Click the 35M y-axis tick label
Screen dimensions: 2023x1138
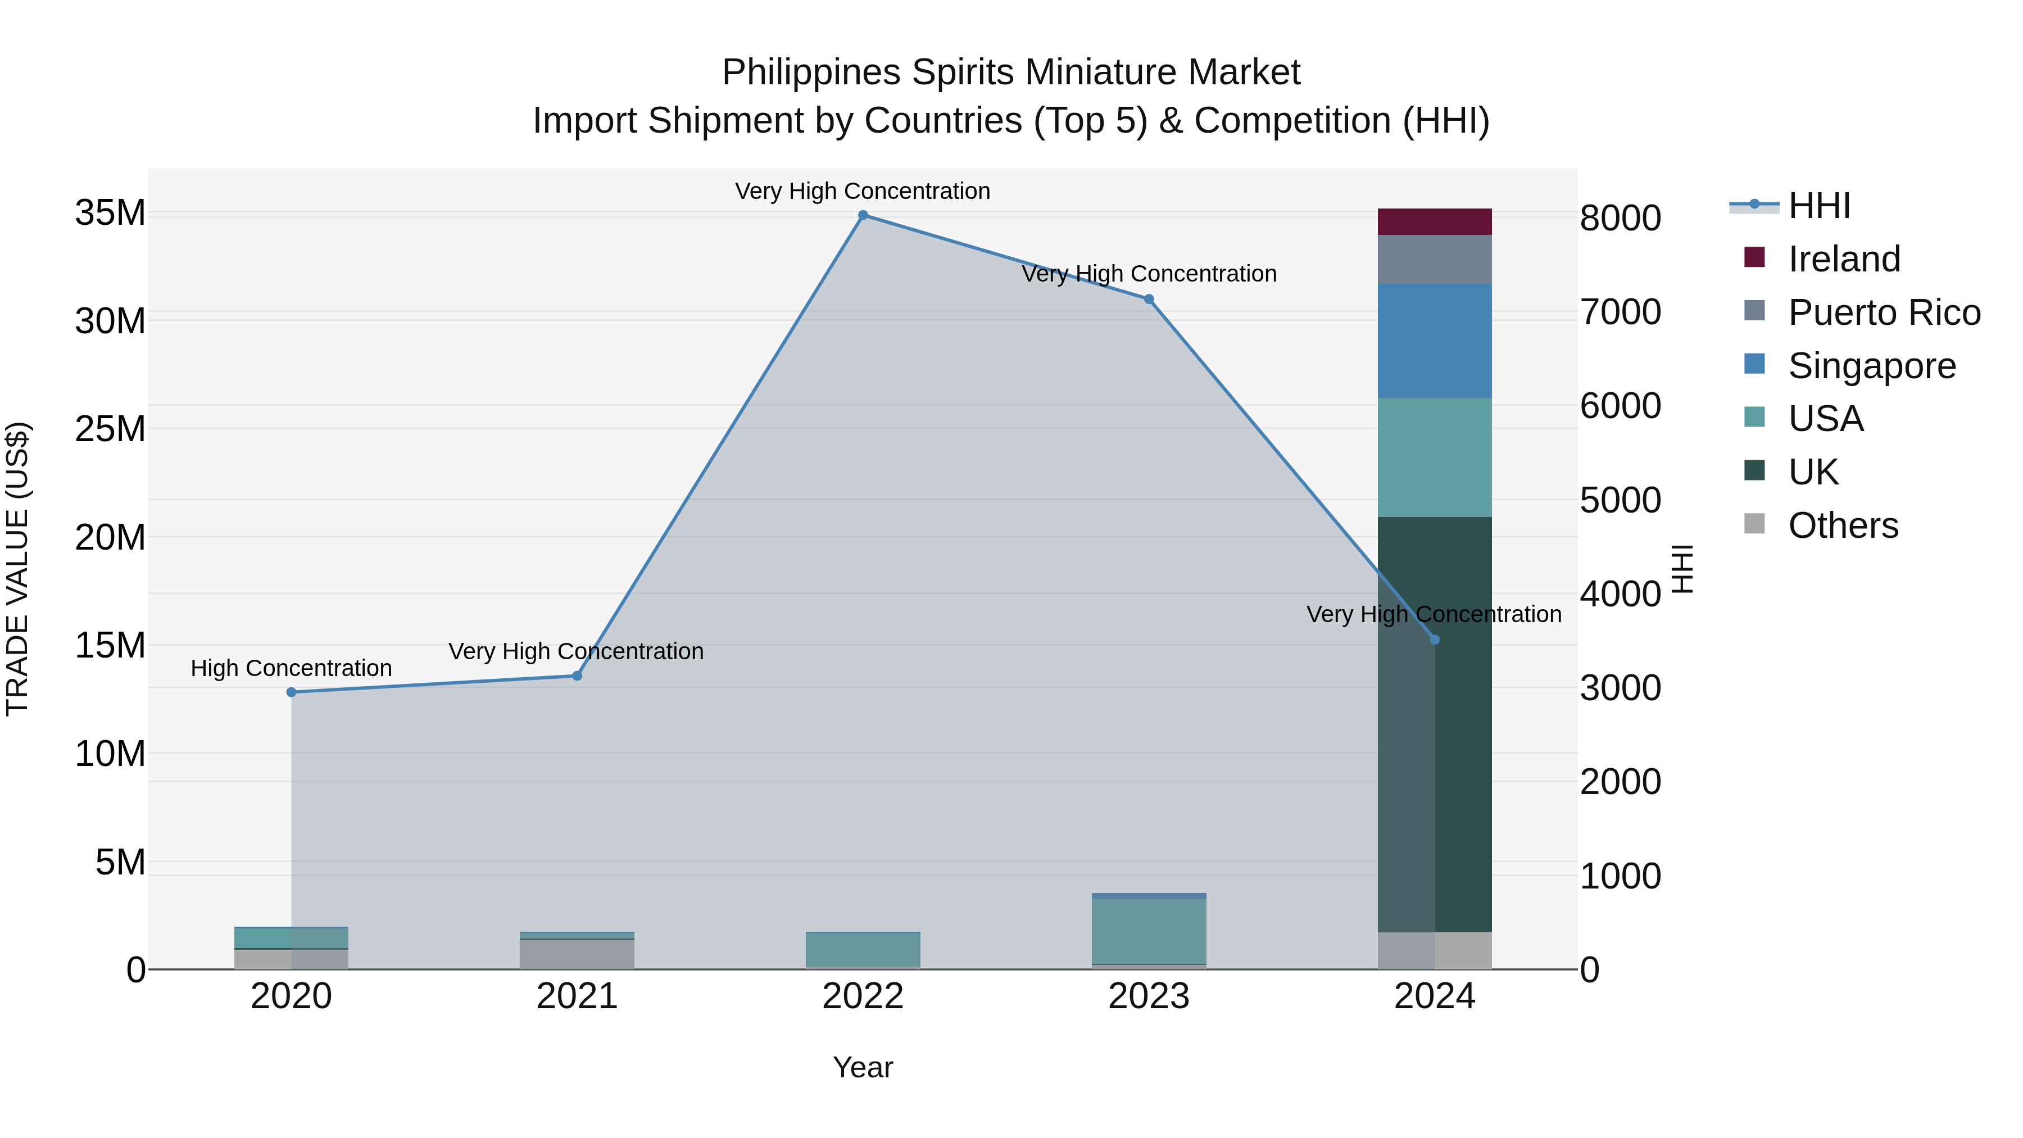110,213
